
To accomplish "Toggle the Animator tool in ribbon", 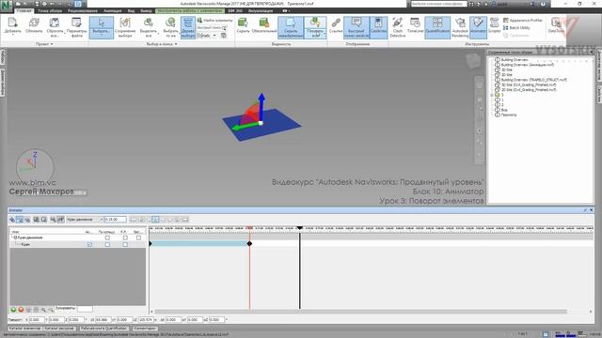I will point(478,27).
